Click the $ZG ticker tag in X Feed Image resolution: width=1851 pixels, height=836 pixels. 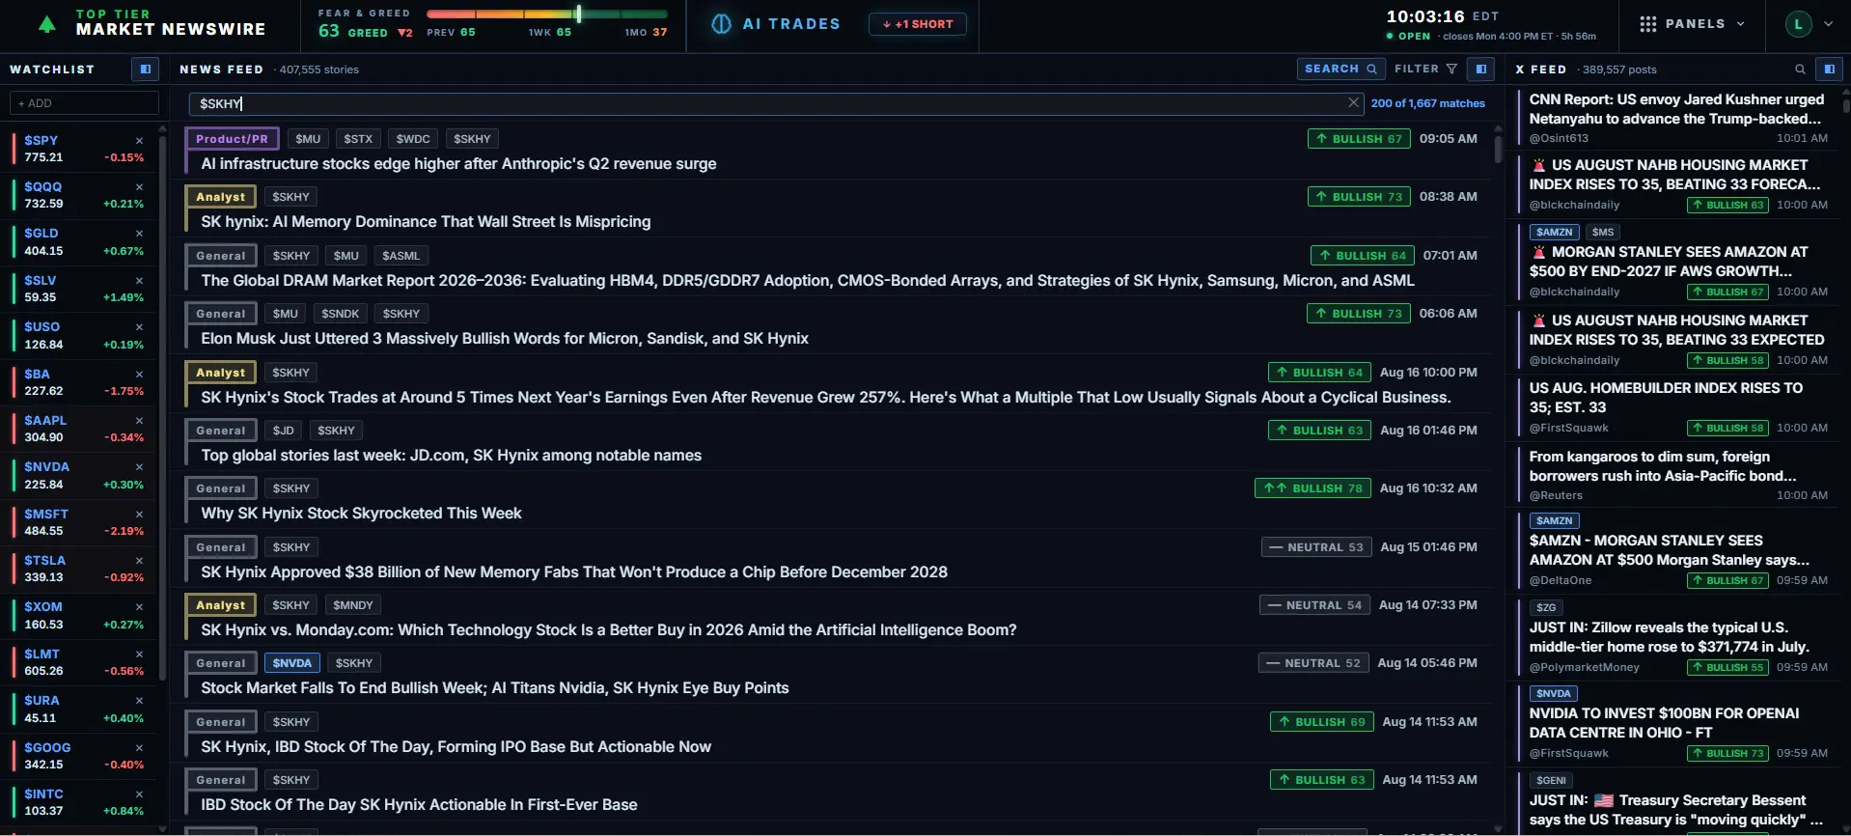click(1546, 607)
